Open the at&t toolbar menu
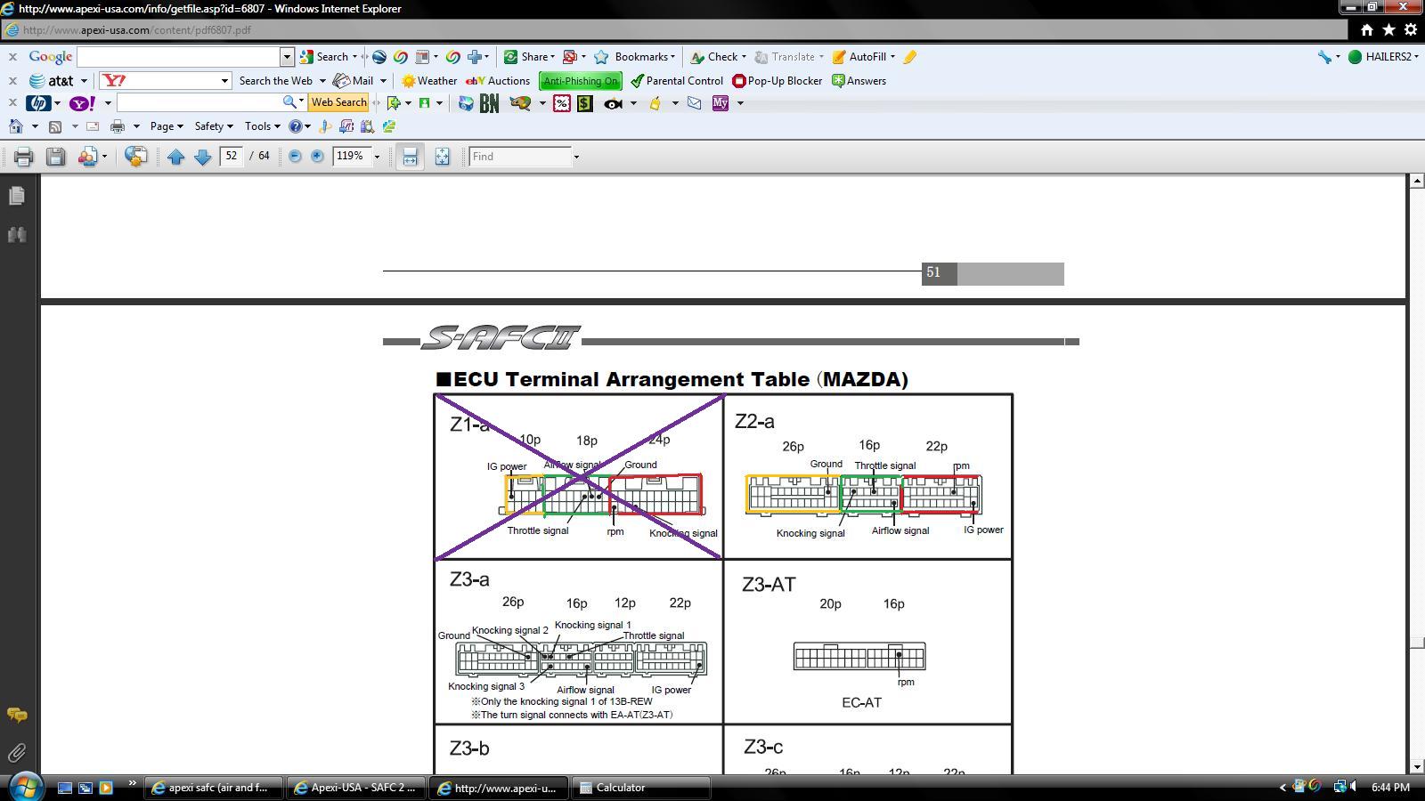1425x801 pixels. 58,81
